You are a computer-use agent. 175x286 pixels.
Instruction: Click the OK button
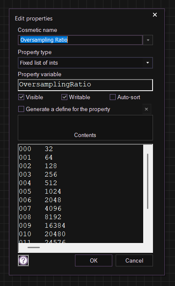[94, 260]
